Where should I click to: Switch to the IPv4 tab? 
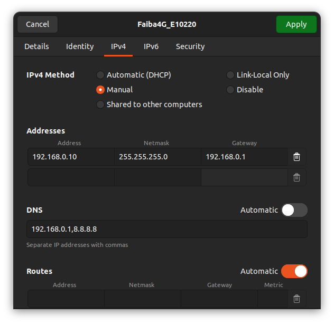(118, 46)
